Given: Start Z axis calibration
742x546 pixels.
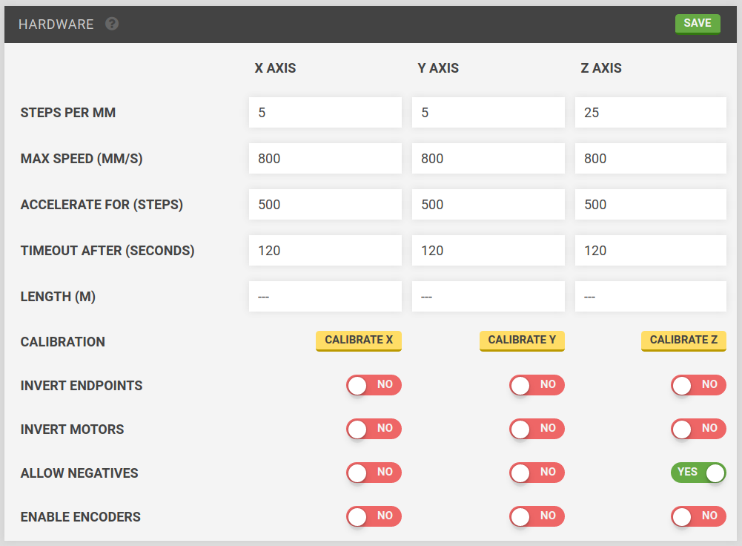Looking at the screenshot, I should click(683, 340).
